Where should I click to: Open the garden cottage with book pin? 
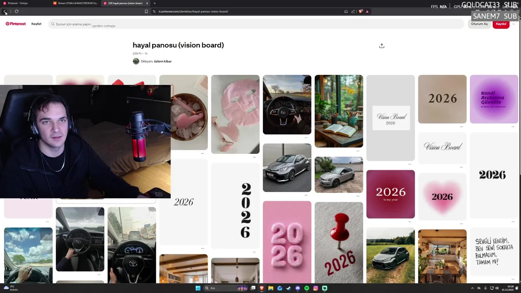(339, 111)
